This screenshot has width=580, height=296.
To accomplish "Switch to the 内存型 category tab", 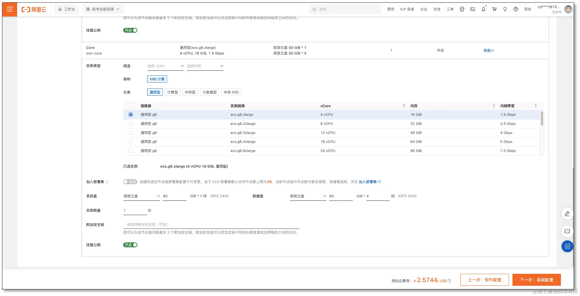I will pos(190,92).
